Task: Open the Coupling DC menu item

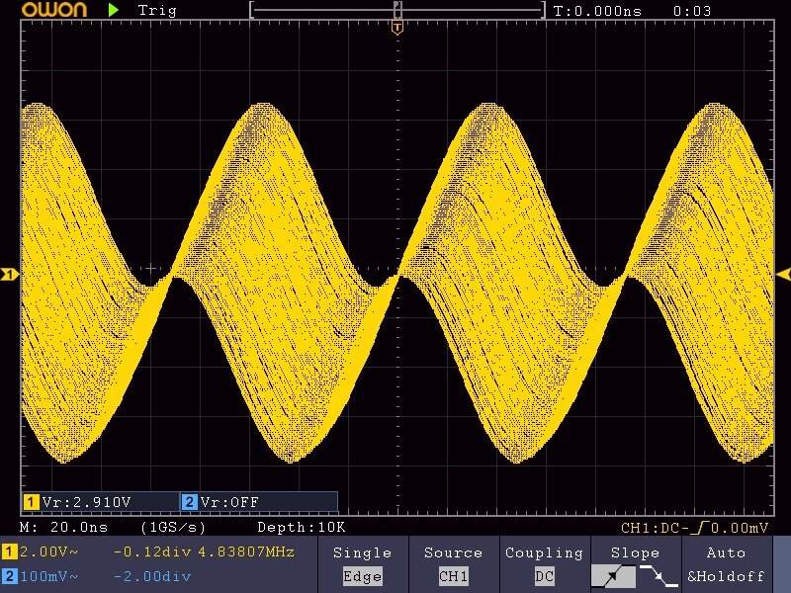Action: pyautogui.click(x=545, y=564)
